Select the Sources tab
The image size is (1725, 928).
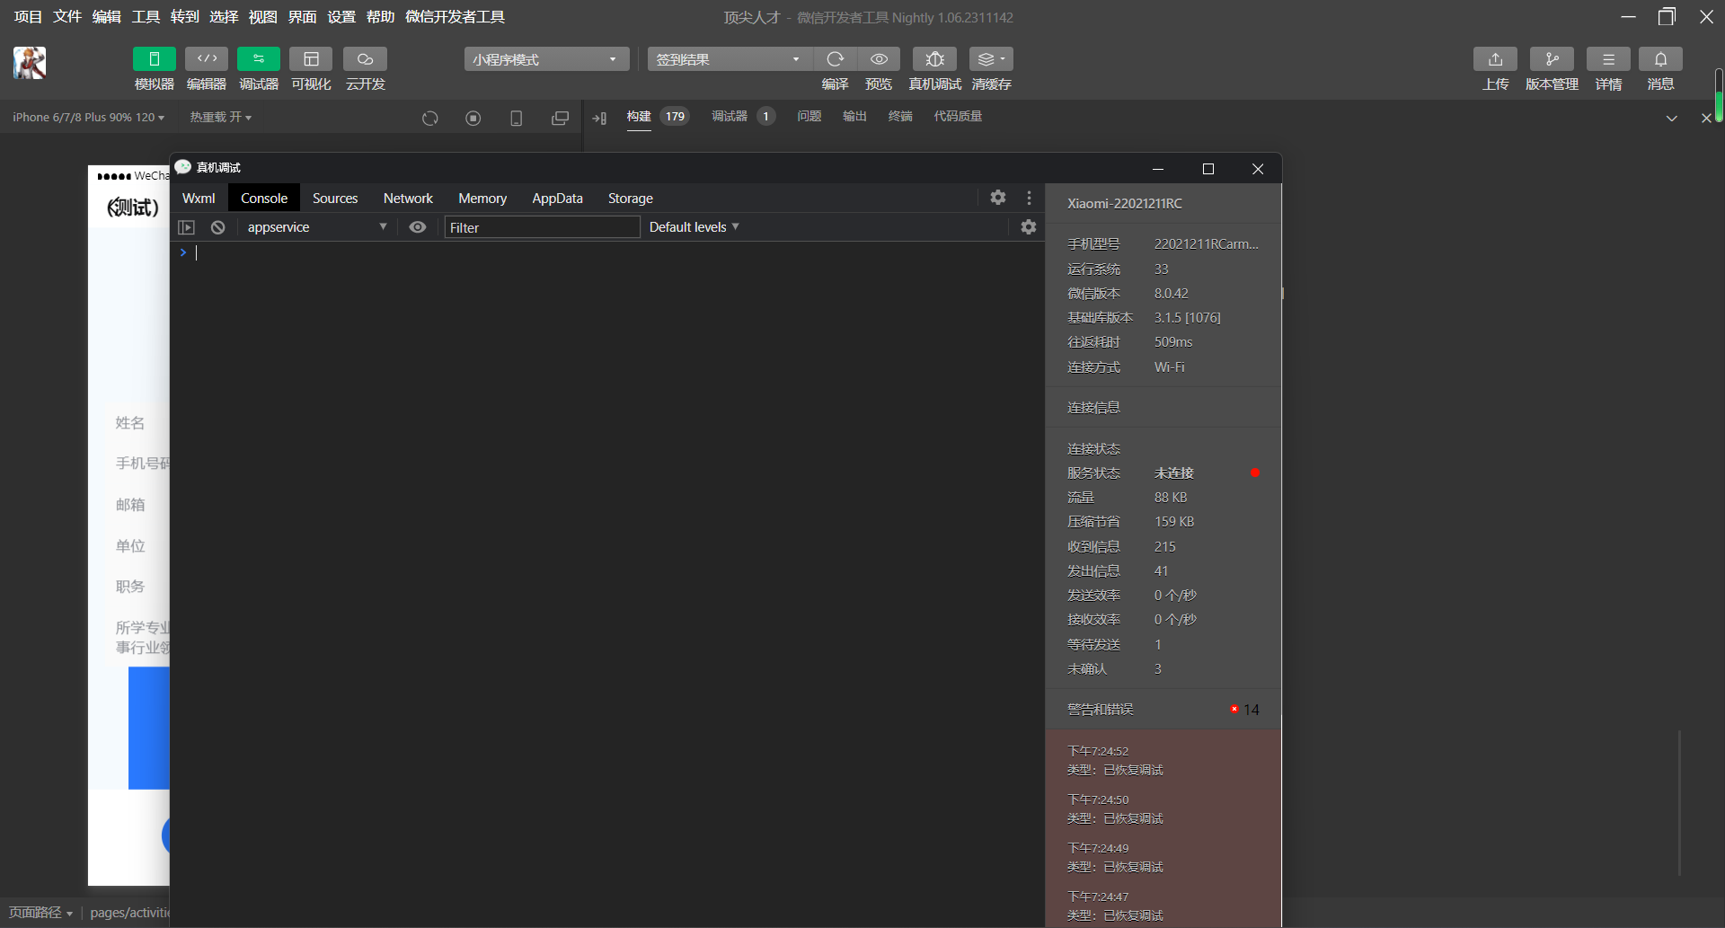point(335,199)
